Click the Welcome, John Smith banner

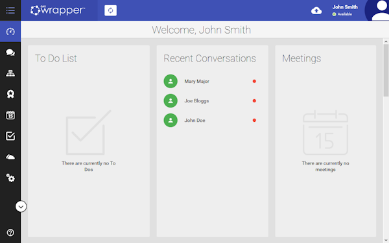point(201,30)
